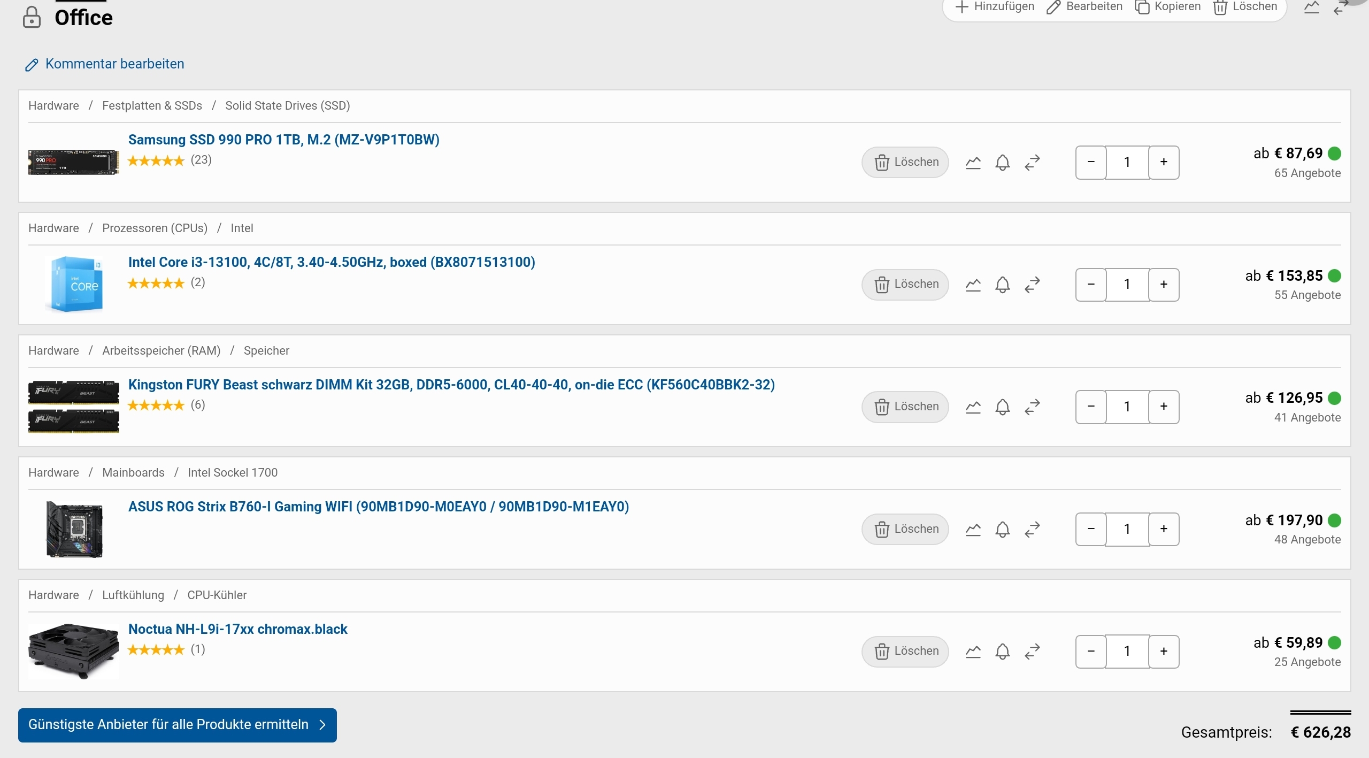Click Kopieren in the top toolbar
This screenshot has height=758, width=1369.
(x=1168, y=7)
